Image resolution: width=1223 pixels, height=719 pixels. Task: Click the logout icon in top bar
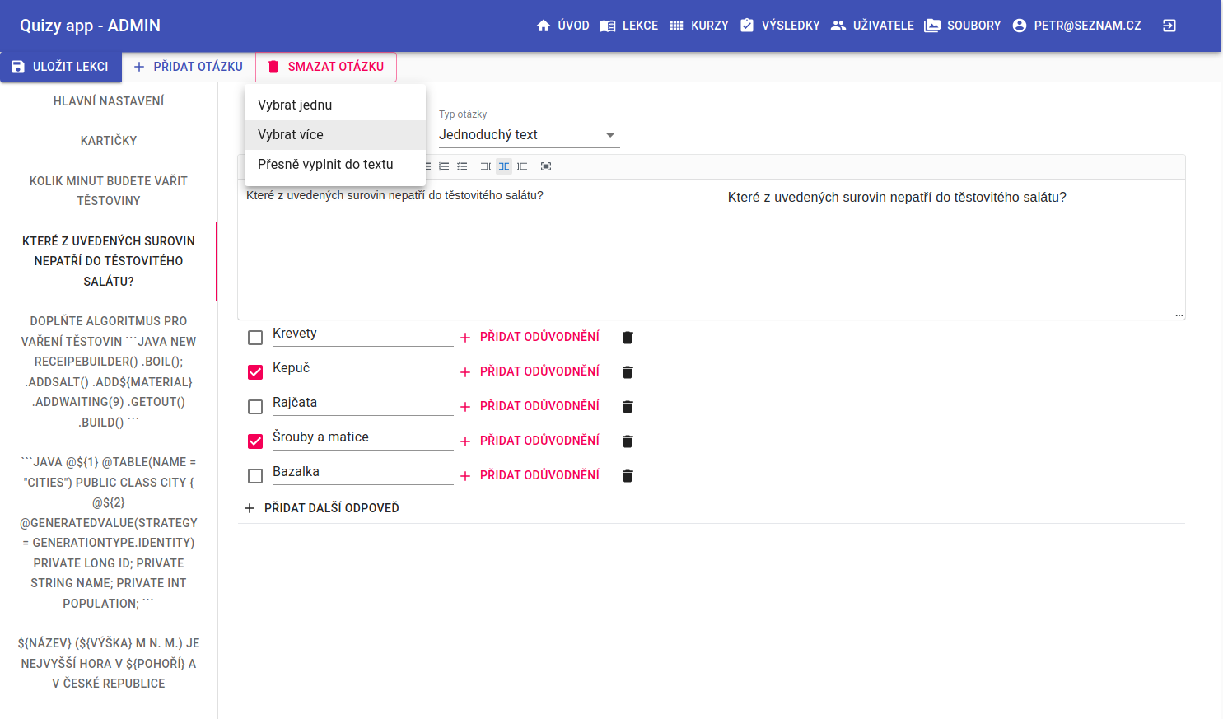pyautogui.click(x=1169, y=26)
